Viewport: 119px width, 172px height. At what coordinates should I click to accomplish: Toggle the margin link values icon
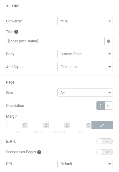click(102, 125)
